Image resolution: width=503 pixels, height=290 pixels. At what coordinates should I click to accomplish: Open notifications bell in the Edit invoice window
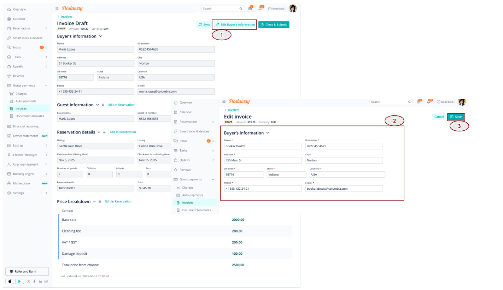(x=429, y=101)
